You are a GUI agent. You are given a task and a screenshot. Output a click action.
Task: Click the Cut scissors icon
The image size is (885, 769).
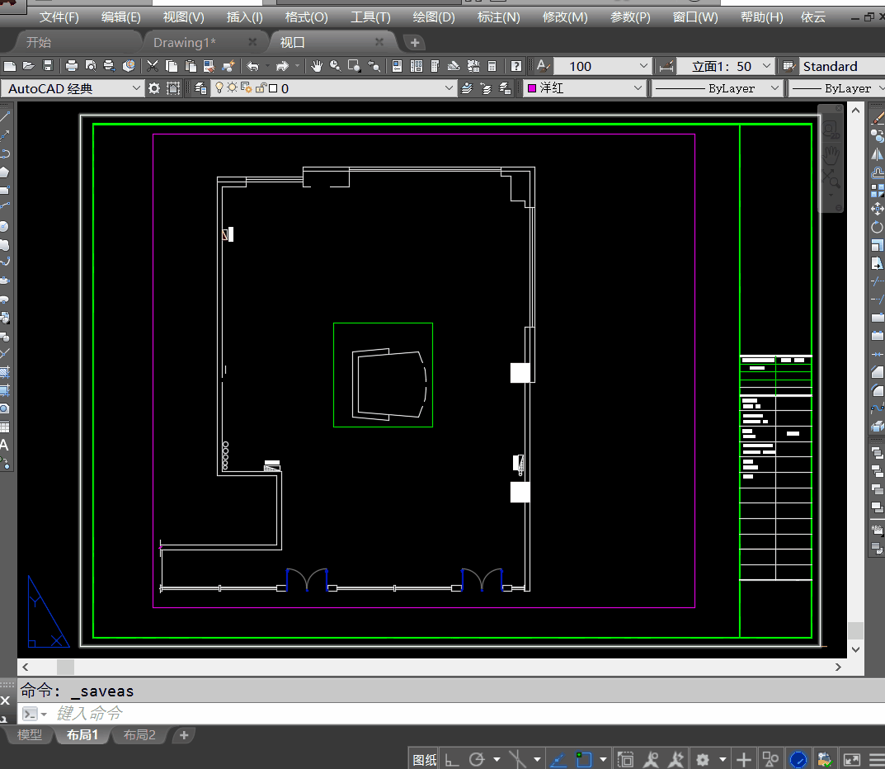[153, 66]
